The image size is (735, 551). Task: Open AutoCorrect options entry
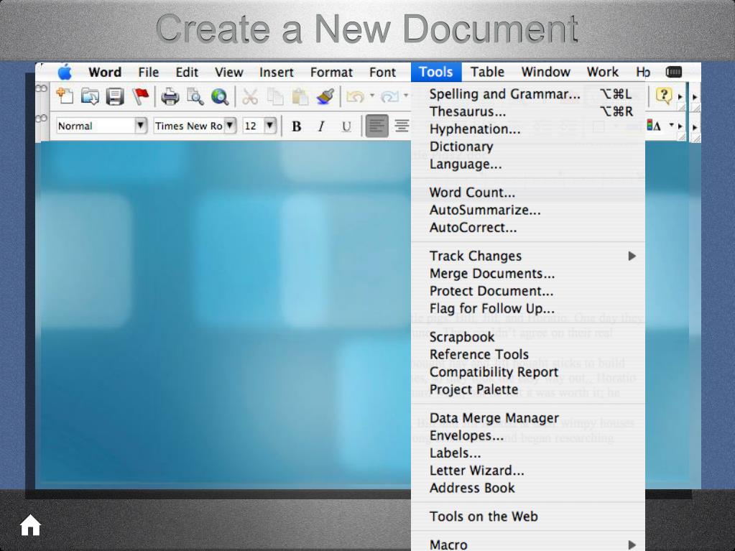pyautogui.click(x=528, y=227)
